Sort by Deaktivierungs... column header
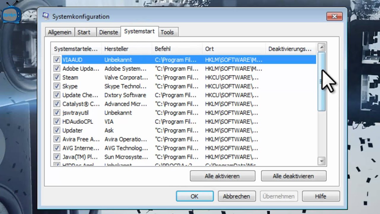This screenshot has width=380, height=214. (x=291, y=49)
